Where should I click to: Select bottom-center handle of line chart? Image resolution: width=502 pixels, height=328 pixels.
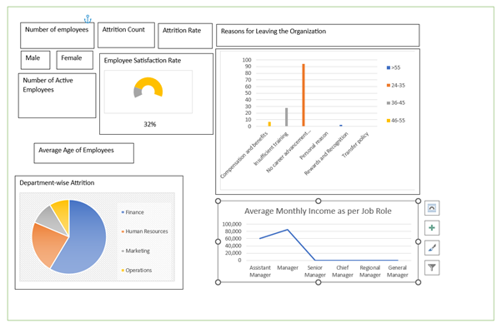tap(319, 282)
